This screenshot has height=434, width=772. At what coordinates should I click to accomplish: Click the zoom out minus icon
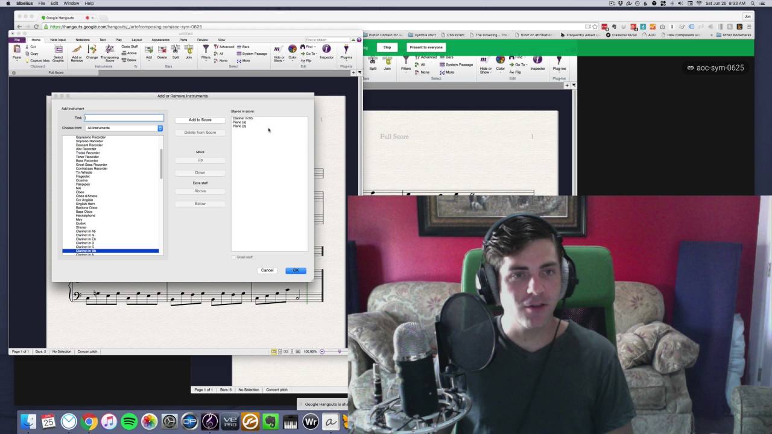tap(322, 351)
